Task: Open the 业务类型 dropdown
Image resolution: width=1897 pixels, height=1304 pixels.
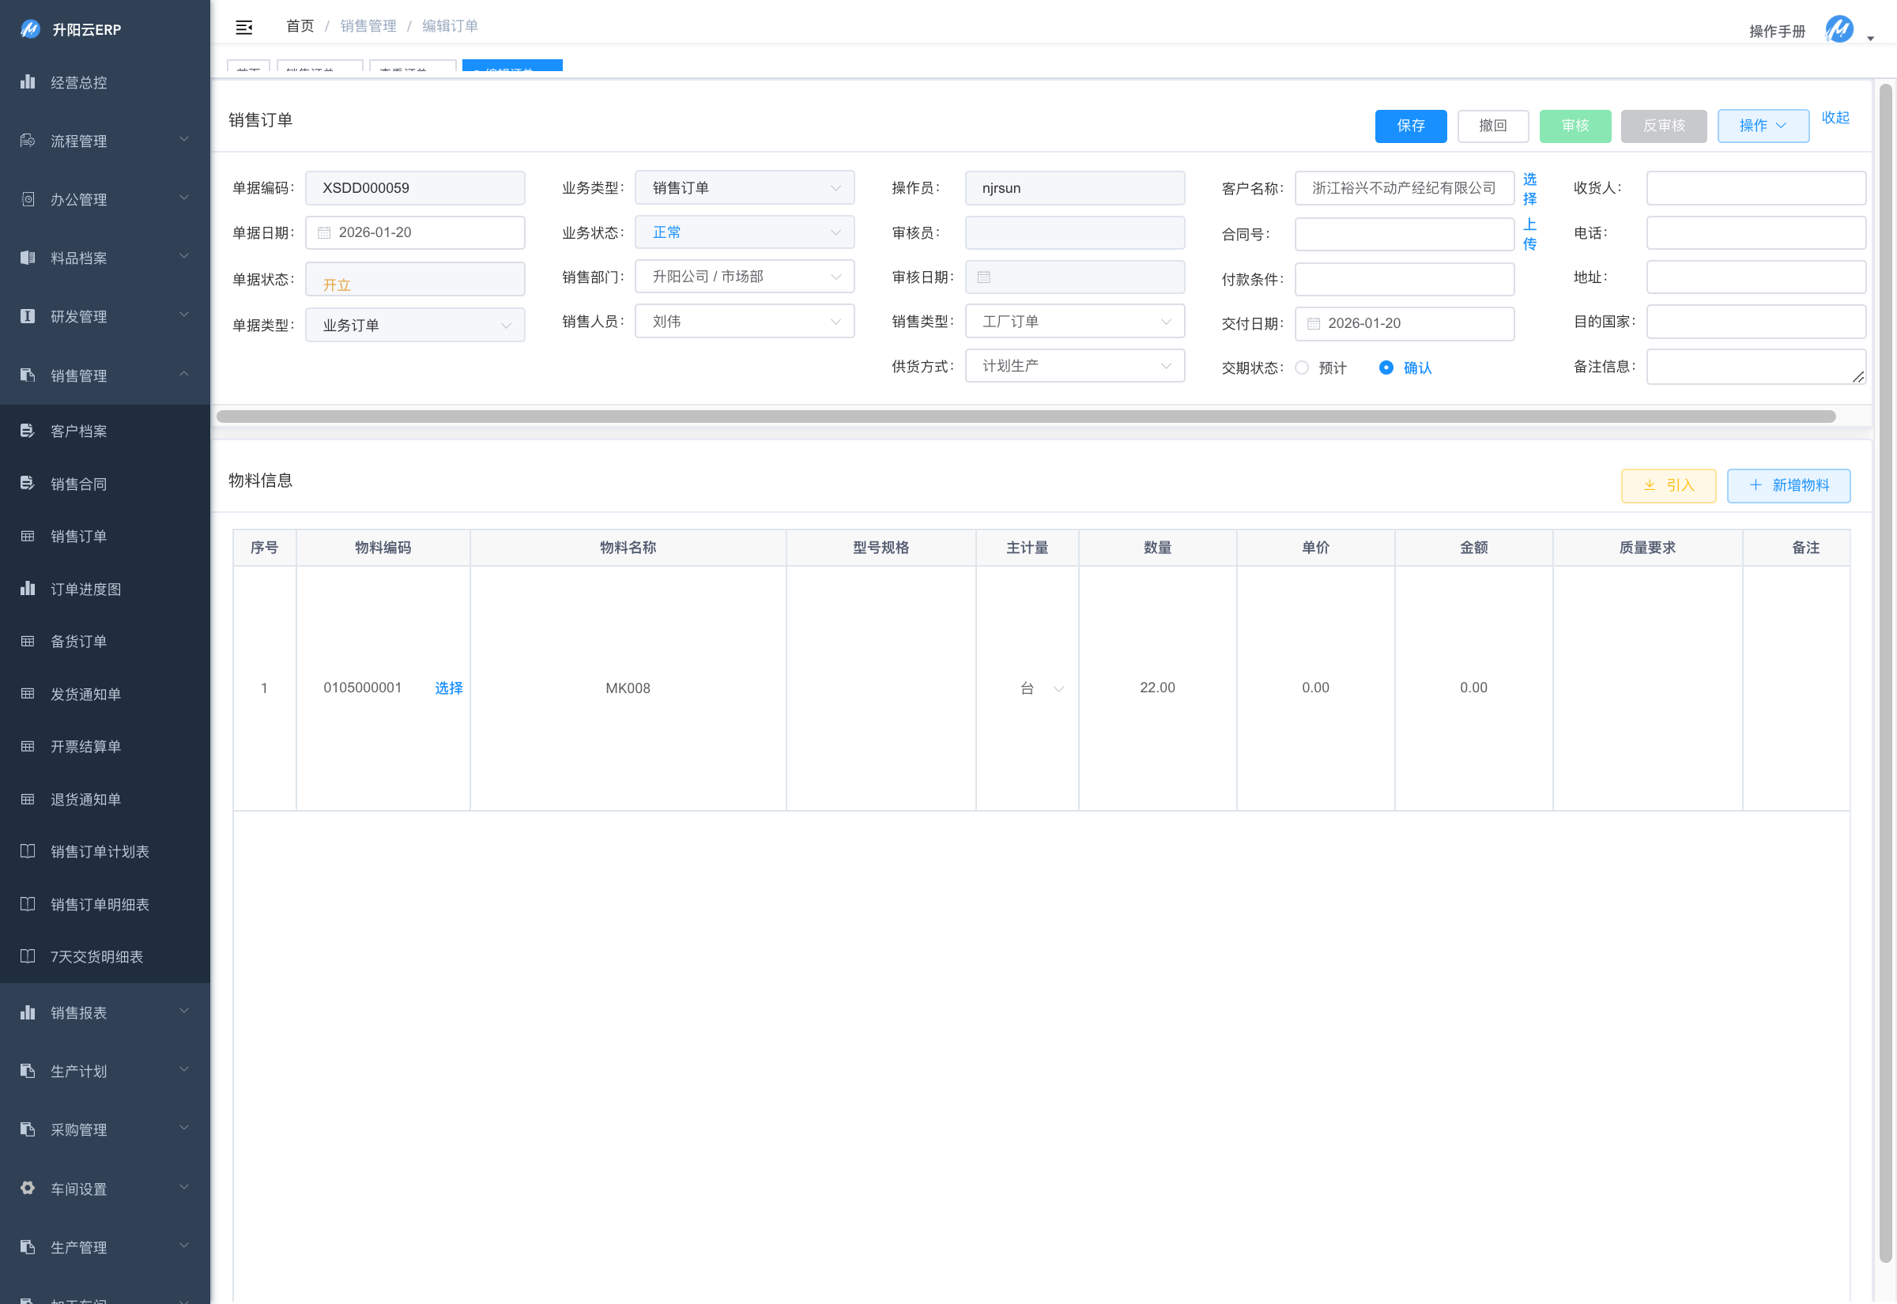Action: (745, 188)
